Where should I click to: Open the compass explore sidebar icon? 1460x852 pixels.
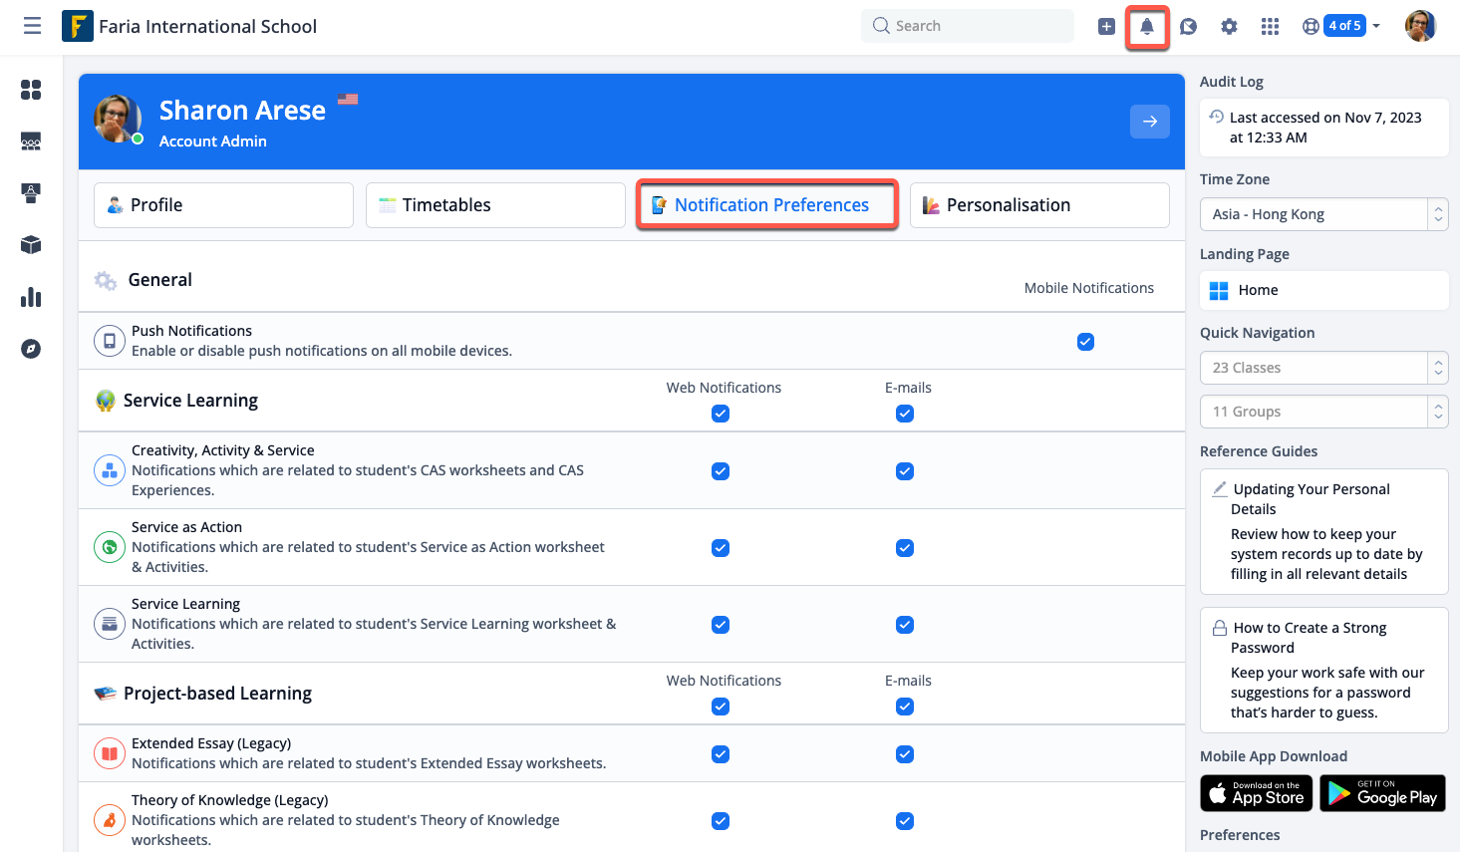(x=31, y=349)
